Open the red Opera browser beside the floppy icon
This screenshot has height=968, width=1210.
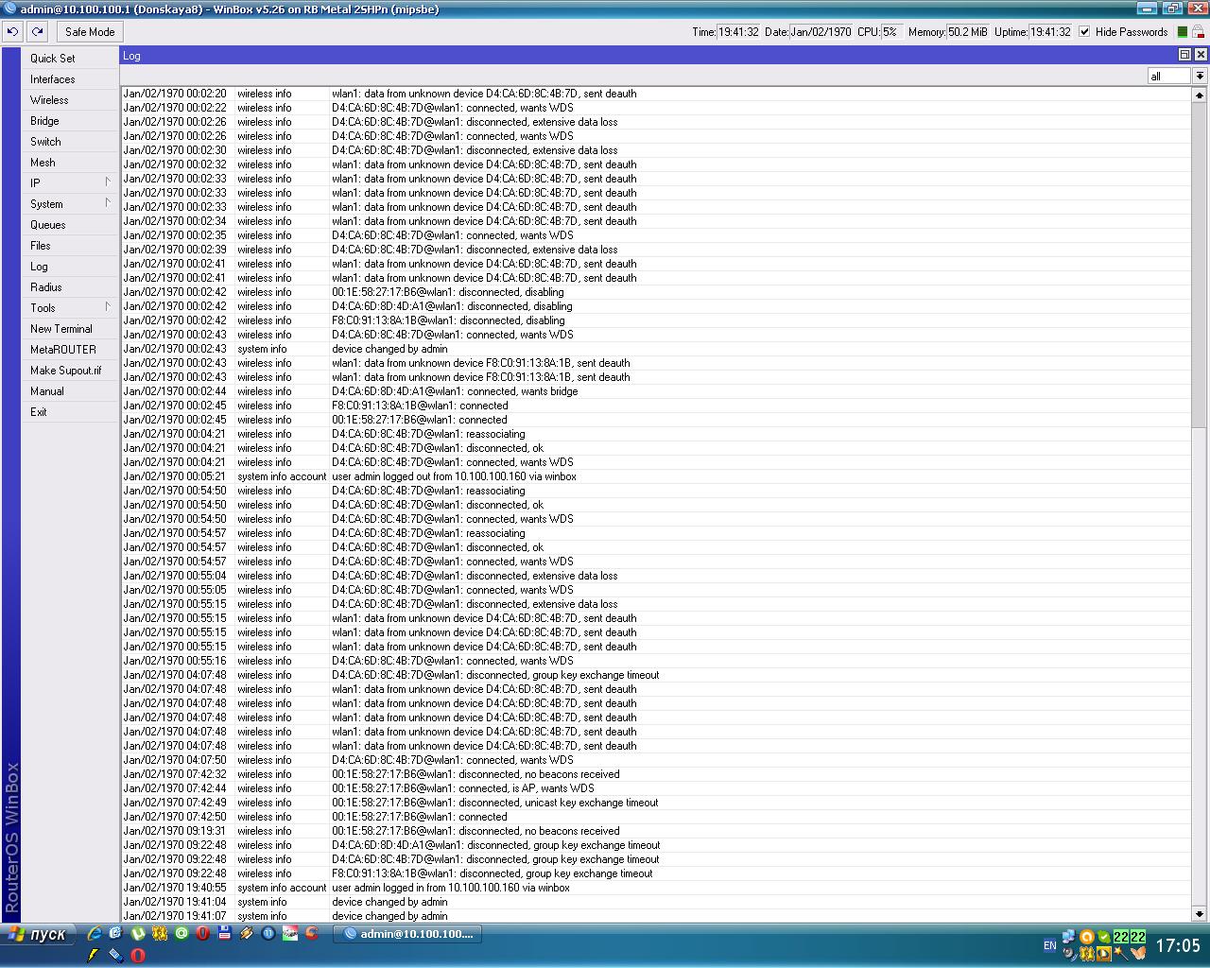pos(203,933)
